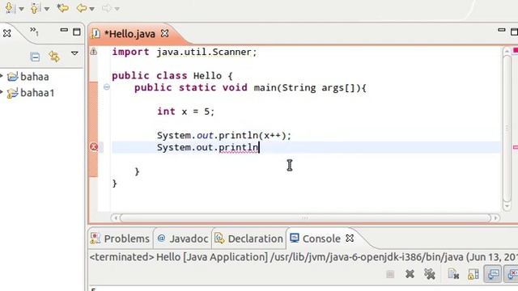Maximize the Package Explorer panel
The width and height of the screenshot is (518, 291).
click(77, 32)
